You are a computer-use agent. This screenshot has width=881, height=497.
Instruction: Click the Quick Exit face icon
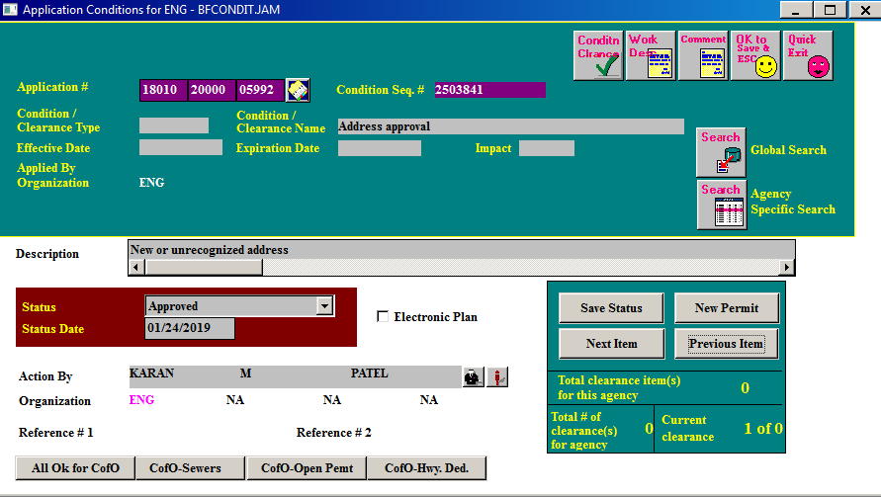[808, 55]
